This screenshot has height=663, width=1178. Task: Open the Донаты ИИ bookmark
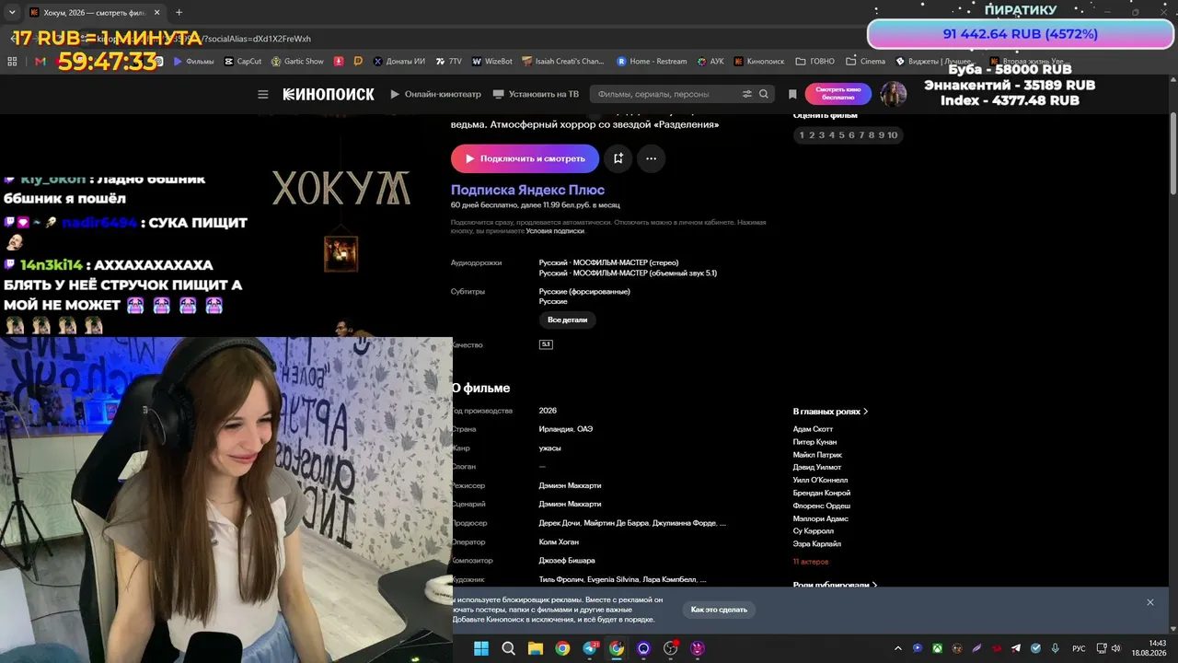click(x=398, y=62)
